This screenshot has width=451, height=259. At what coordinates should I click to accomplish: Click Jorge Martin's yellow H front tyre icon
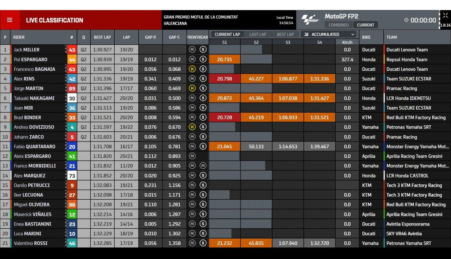pos(192,88)
